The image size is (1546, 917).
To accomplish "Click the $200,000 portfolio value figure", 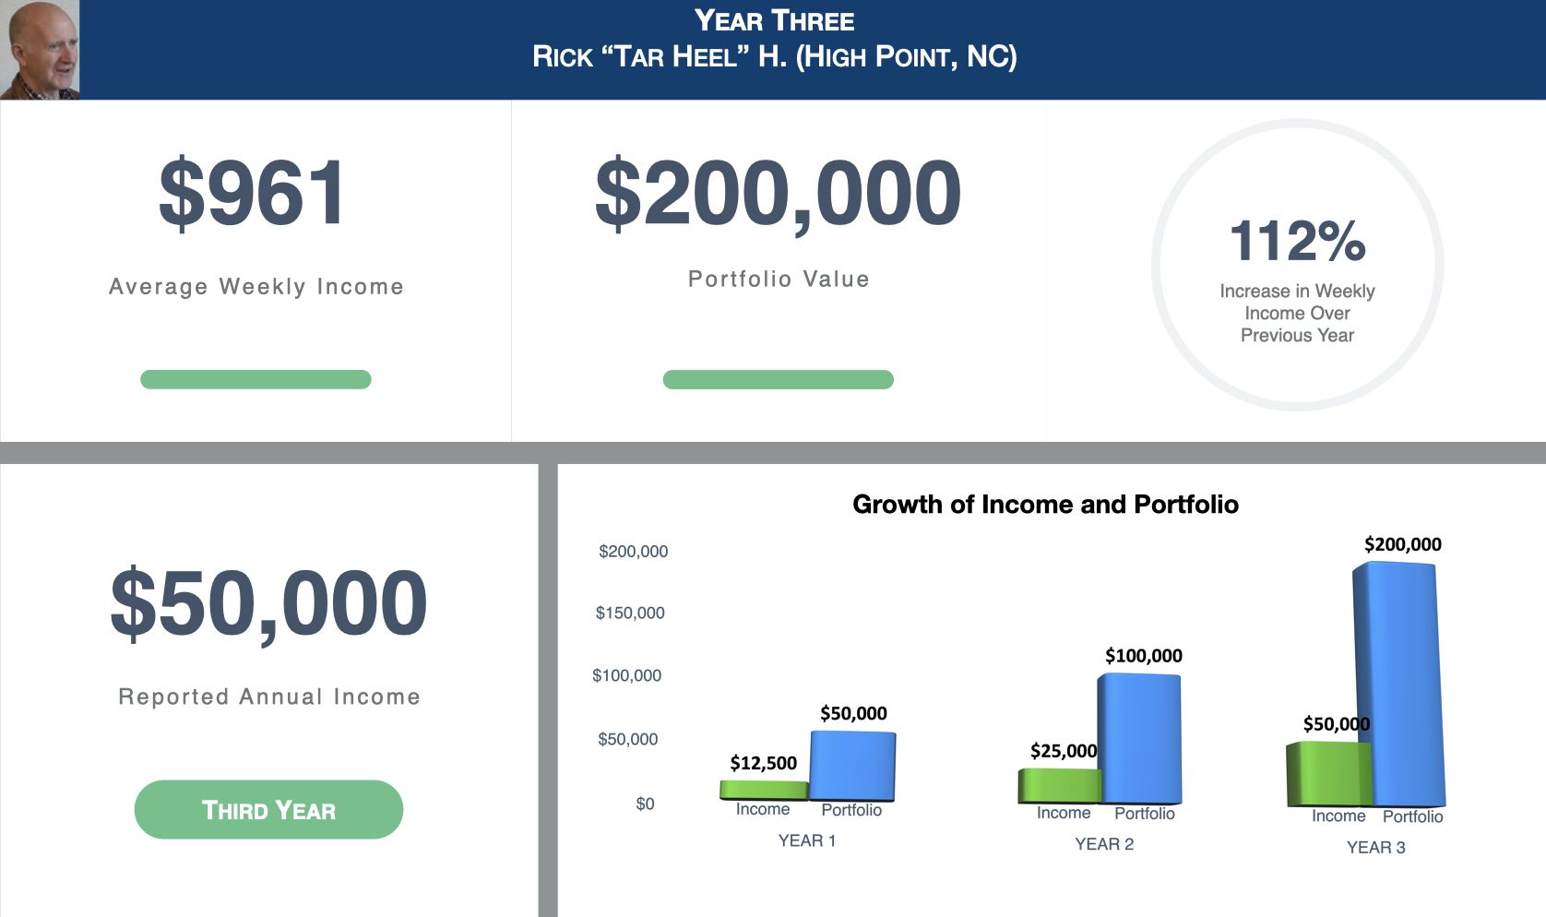I will [x=778, y=193].
